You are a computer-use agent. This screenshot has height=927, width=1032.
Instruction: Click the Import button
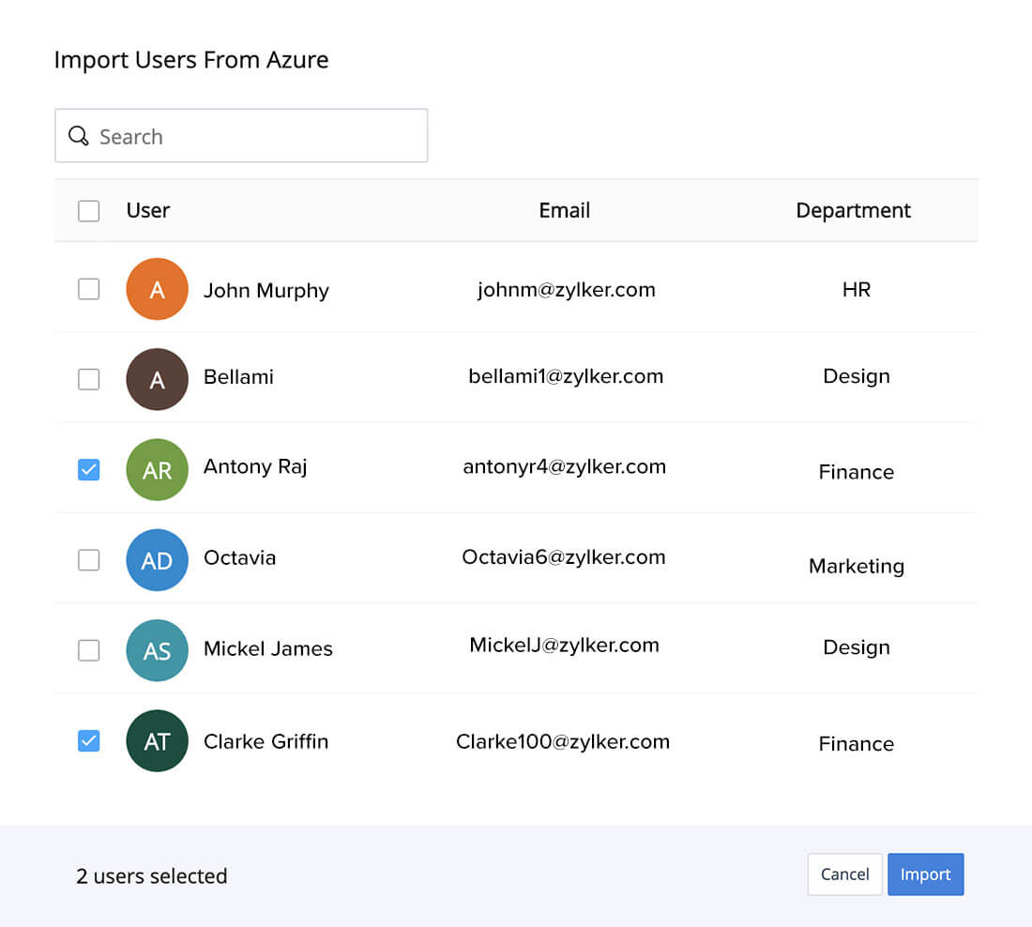coord(925,874)
